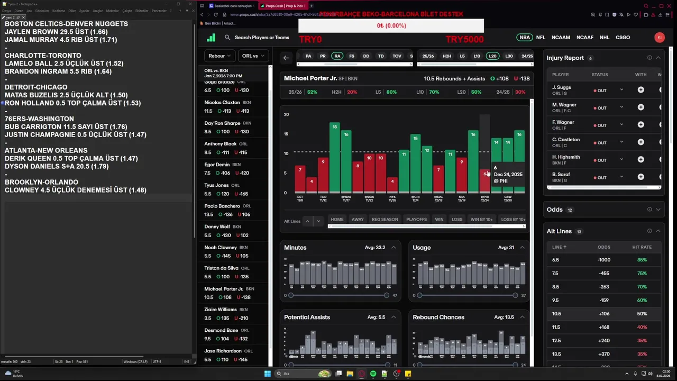677x381 pixels.
Task: Switch to the NCAAM league tab
Action: [x=561, y=38]
